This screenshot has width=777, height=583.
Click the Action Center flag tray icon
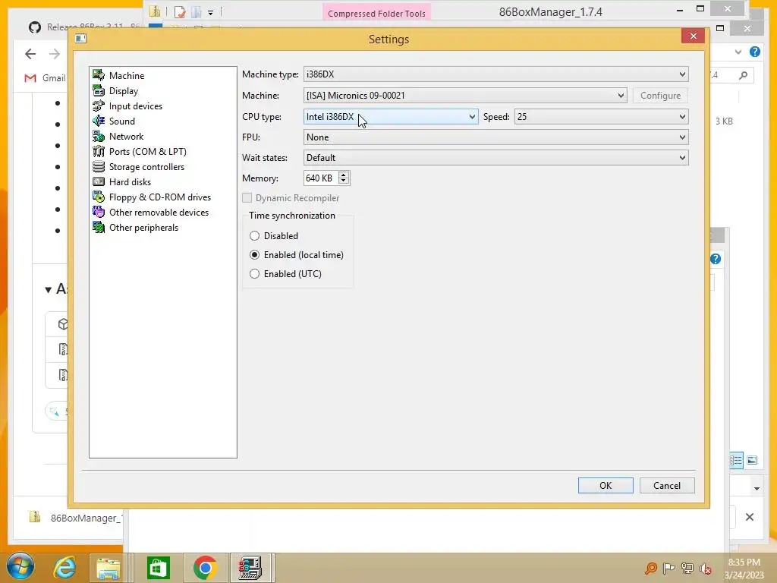pyautogui.click(x=669, y=568)
